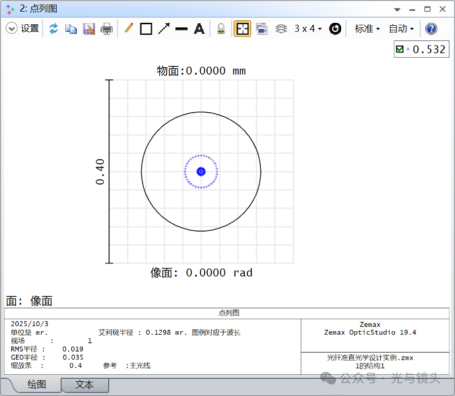Open the 3 x 4 grid dropdown
Viewport: 455px width, 396px height.
coord(307,28)
